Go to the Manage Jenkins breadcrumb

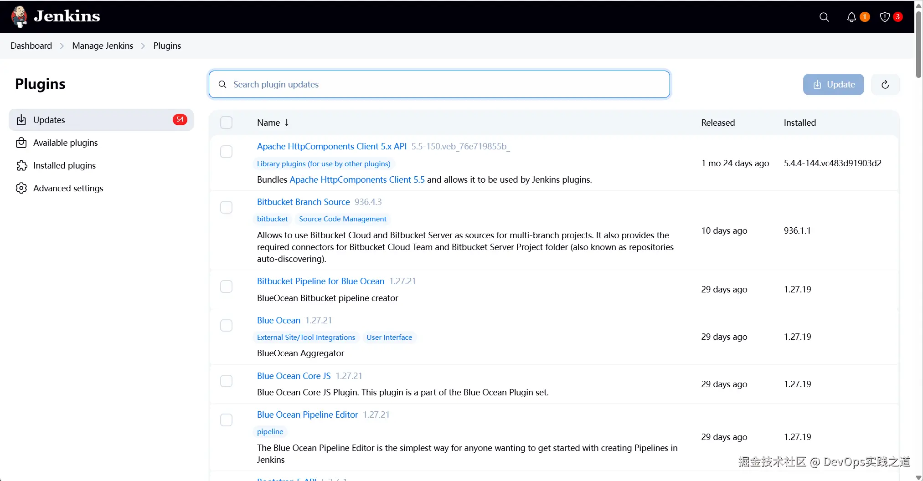[103, 46]
